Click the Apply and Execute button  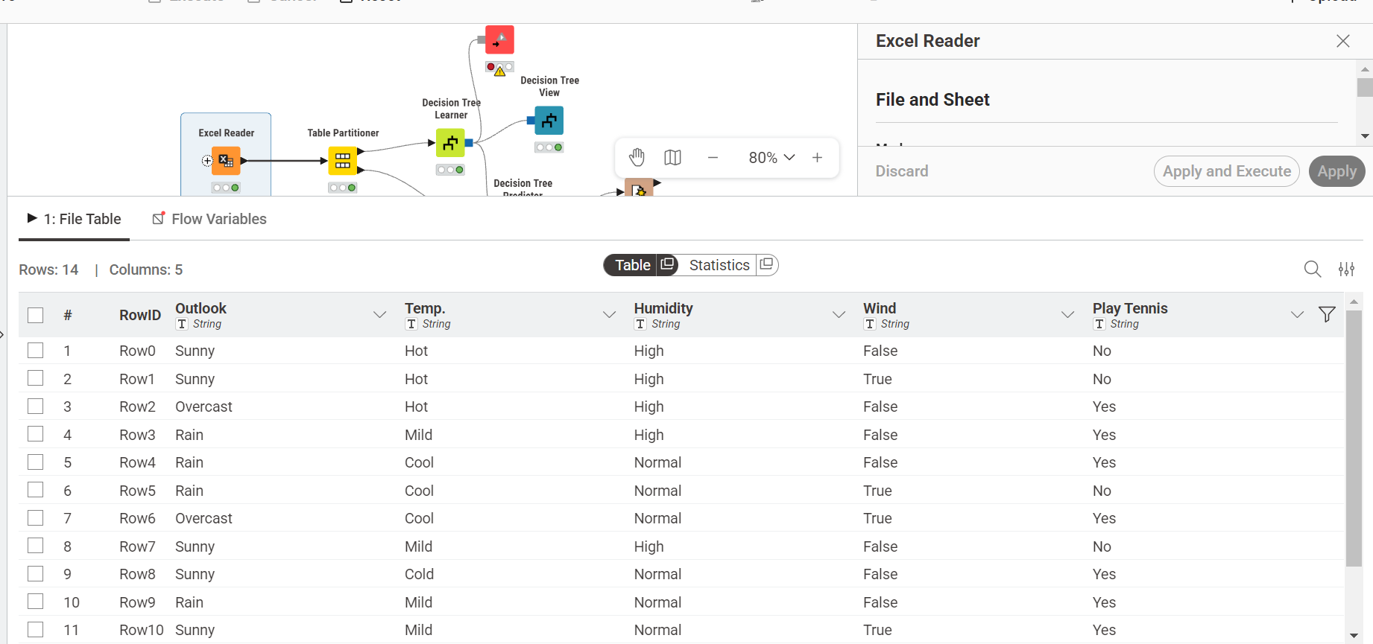[x=1227, y=171]
